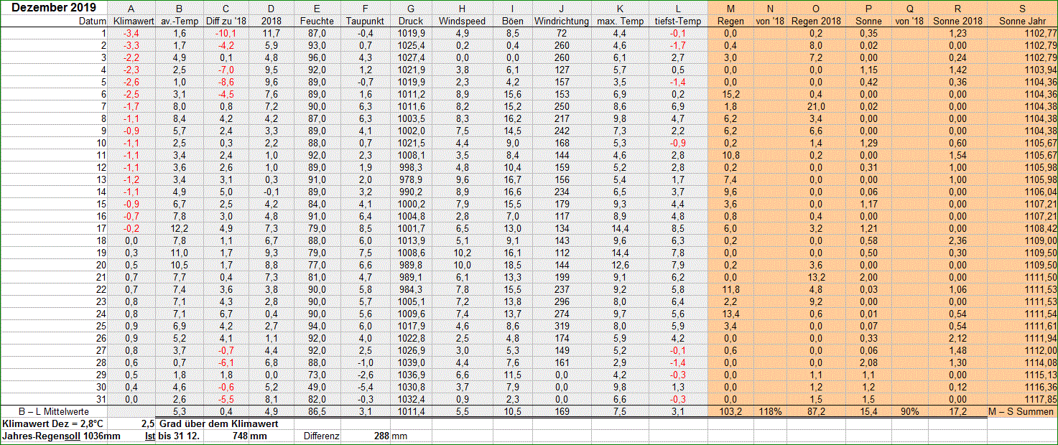Select red Klimawert -3,4 for day 1
Viewport: 1058px width, 445px height.
[x=131, y=34]
